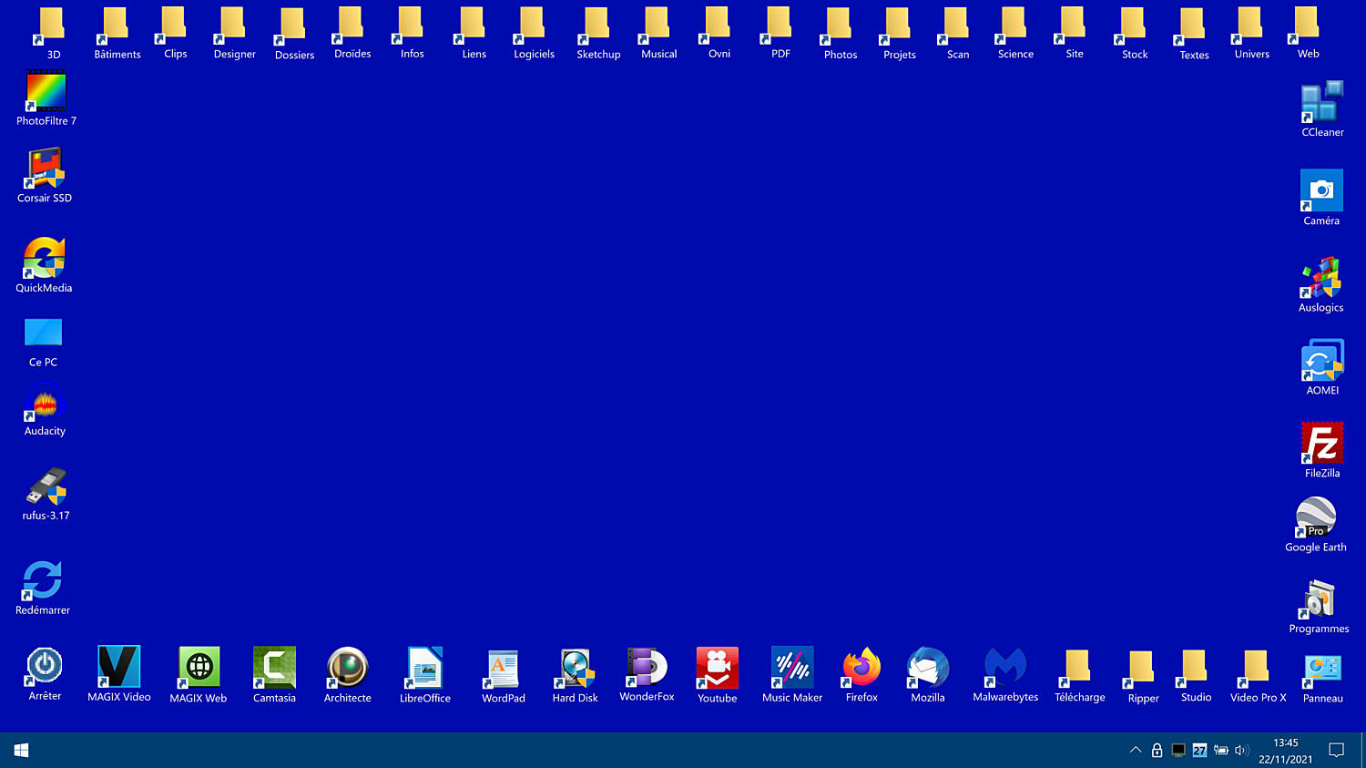Open QuickMedia desktop shortcut

click(44, 258)
